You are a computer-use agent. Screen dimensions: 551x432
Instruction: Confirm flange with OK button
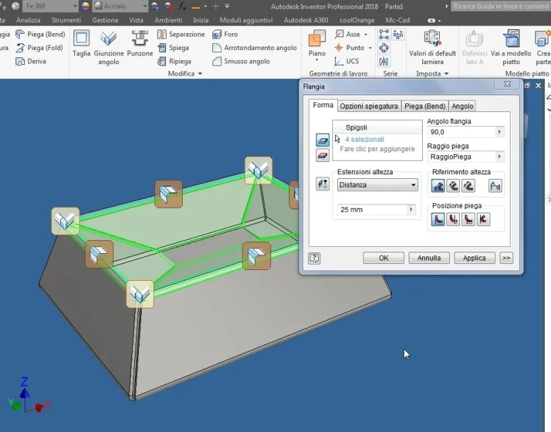point(383,258)
